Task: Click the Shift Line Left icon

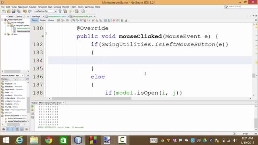Action: (x=105, y=21)
